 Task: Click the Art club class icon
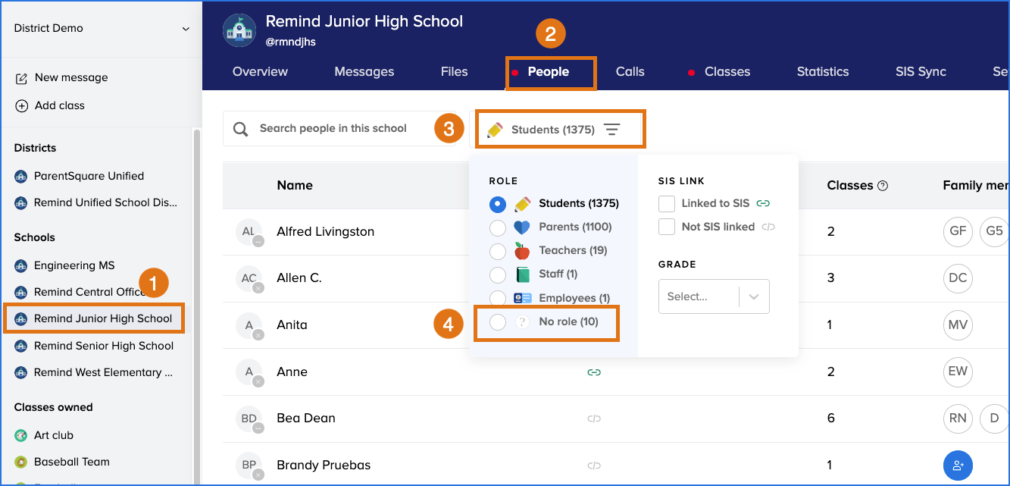pos(21,435)
